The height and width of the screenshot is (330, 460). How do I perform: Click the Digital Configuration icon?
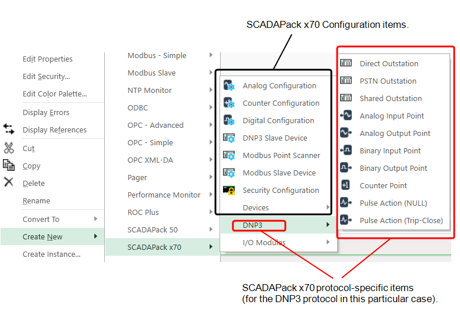229,120
